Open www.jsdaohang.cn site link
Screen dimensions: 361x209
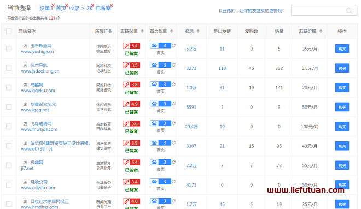tap(40, 71)
